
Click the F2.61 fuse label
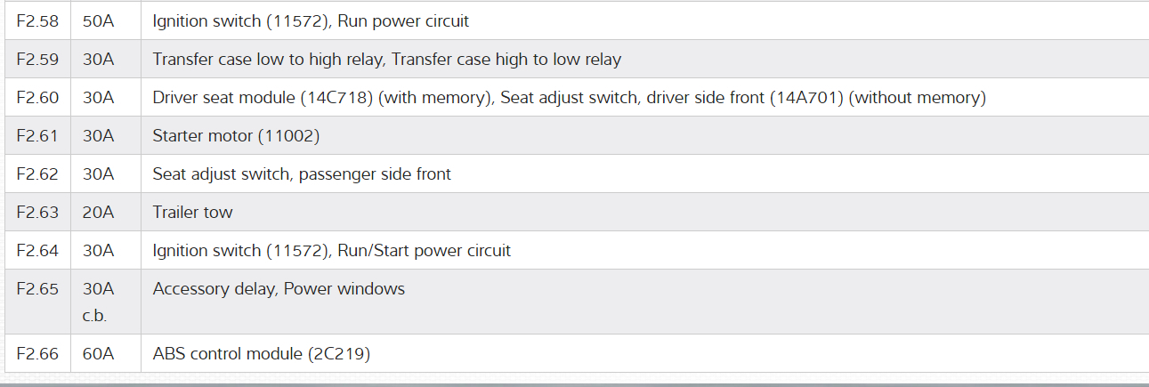point(37,136)
